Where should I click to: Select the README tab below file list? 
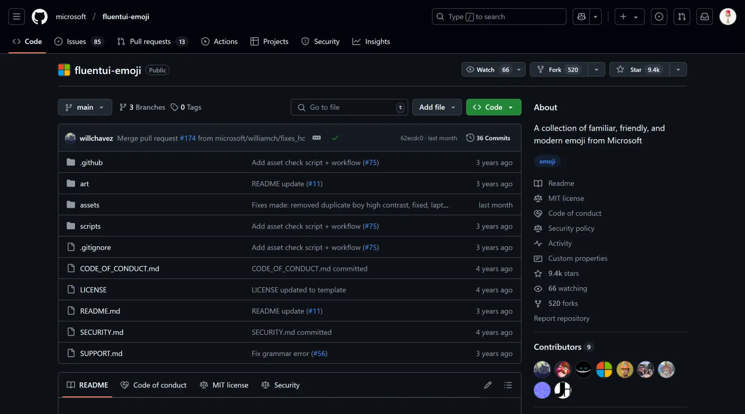click(88, 385)
